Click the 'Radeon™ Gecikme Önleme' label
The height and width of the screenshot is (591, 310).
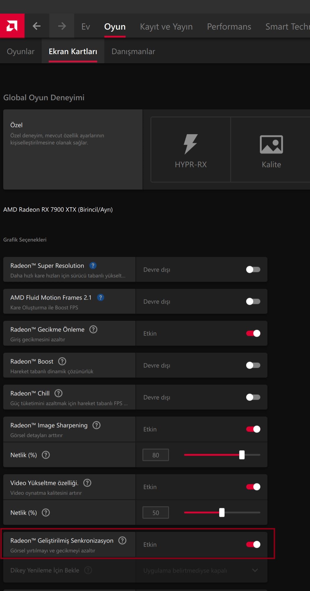point(48,330)
